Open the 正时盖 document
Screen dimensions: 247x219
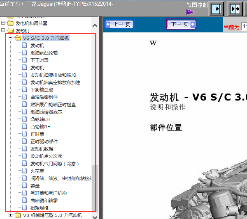37,134
